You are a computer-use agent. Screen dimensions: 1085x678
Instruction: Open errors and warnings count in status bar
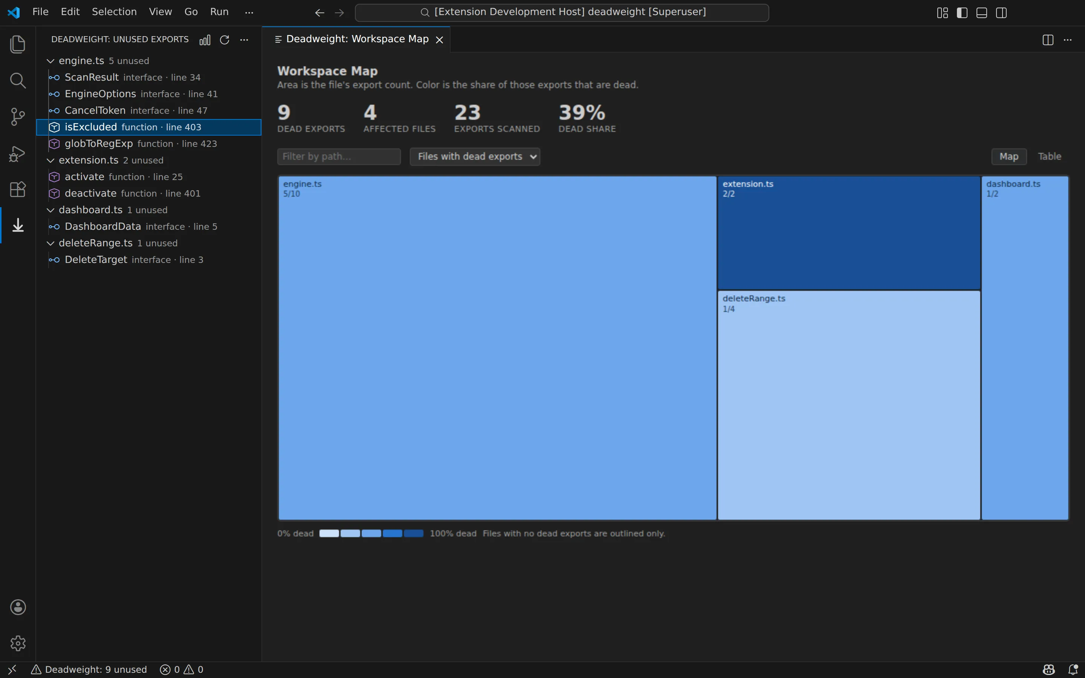(182, 669)
